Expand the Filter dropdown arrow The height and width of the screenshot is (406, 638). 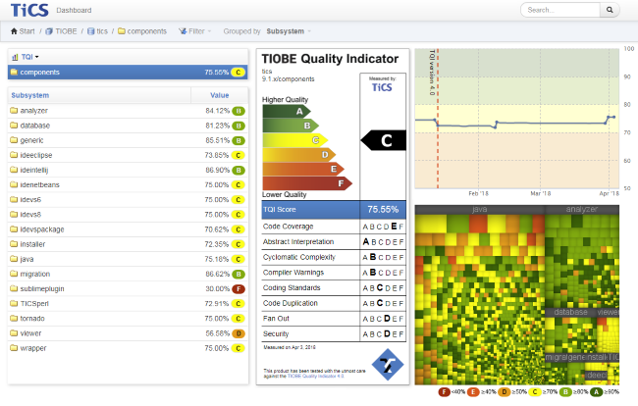pos(209,31)
